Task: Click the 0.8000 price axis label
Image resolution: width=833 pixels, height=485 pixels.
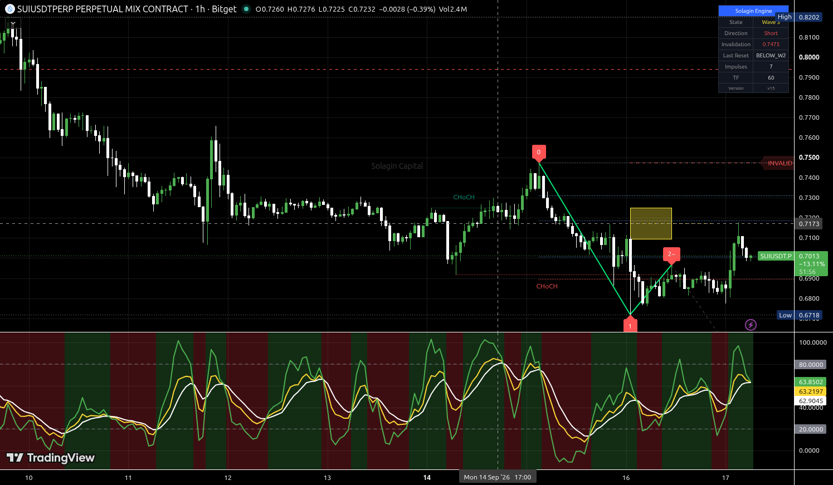Action: point(809,57)
